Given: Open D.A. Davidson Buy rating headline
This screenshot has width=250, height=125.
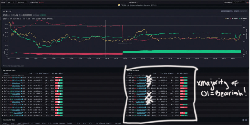Looking at the screenshot, I should pos(139,5).
